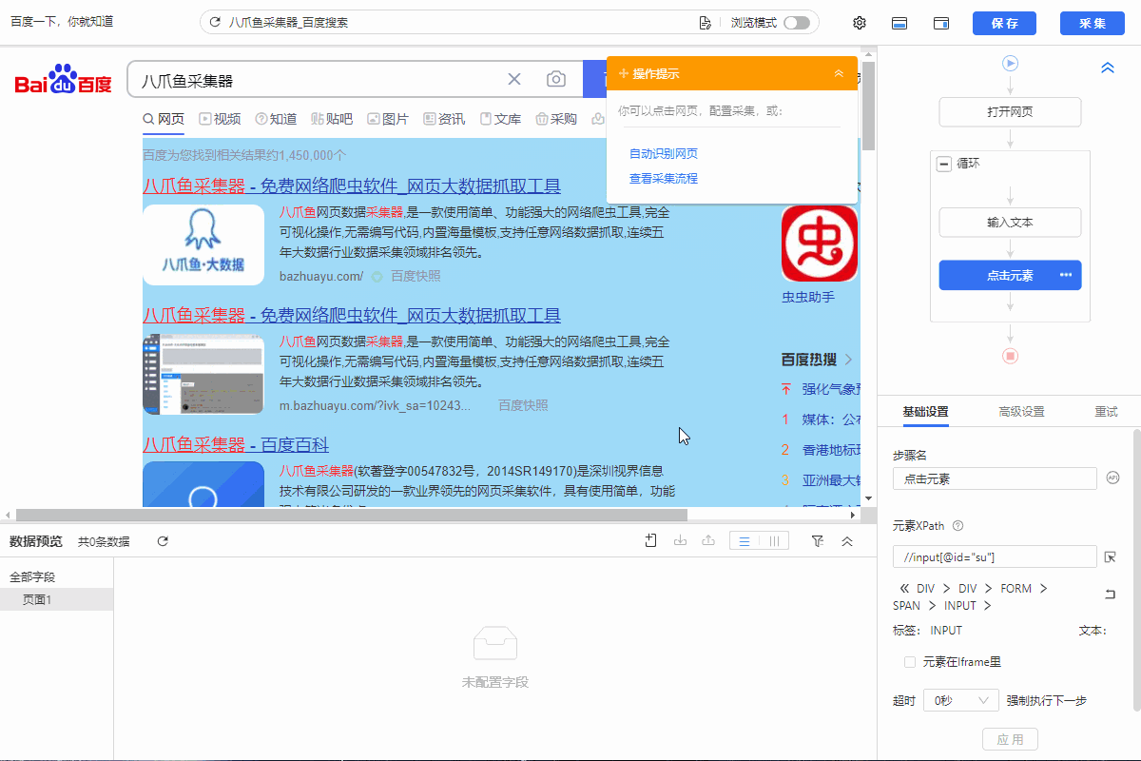Click the side-panel layout icon
The width and height of the screenshot is (1141, 761).
pos(941,23)
